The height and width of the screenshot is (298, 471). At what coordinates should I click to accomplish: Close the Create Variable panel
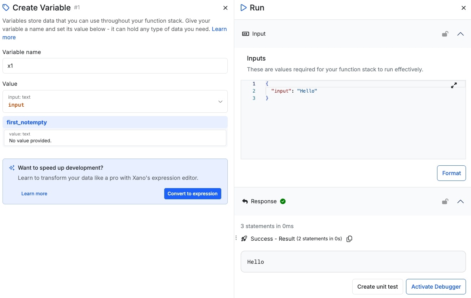point(225,8)
